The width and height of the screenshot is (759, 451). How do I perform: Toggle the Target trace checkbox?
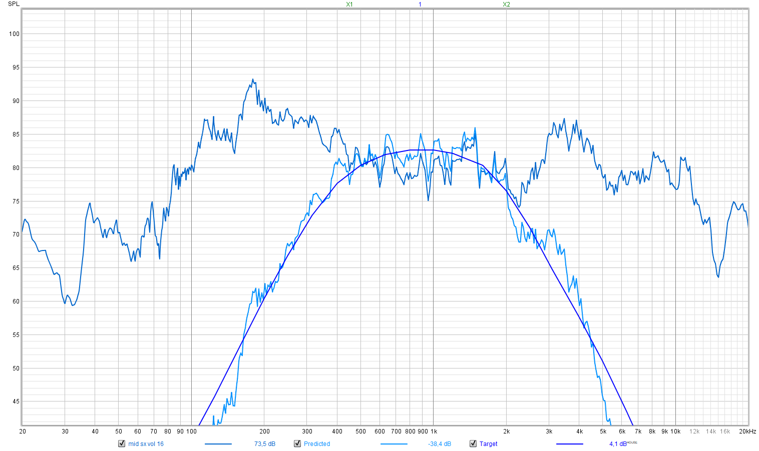(x=473, y=443)
